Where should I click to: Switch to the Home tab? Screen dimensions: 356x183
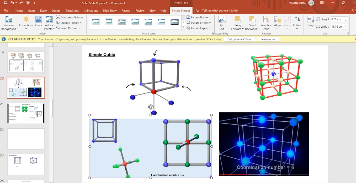point(19,11)
